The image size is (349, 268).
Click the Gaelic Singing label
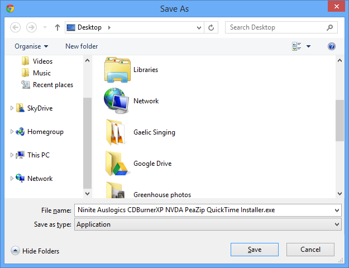coord(154,132)
